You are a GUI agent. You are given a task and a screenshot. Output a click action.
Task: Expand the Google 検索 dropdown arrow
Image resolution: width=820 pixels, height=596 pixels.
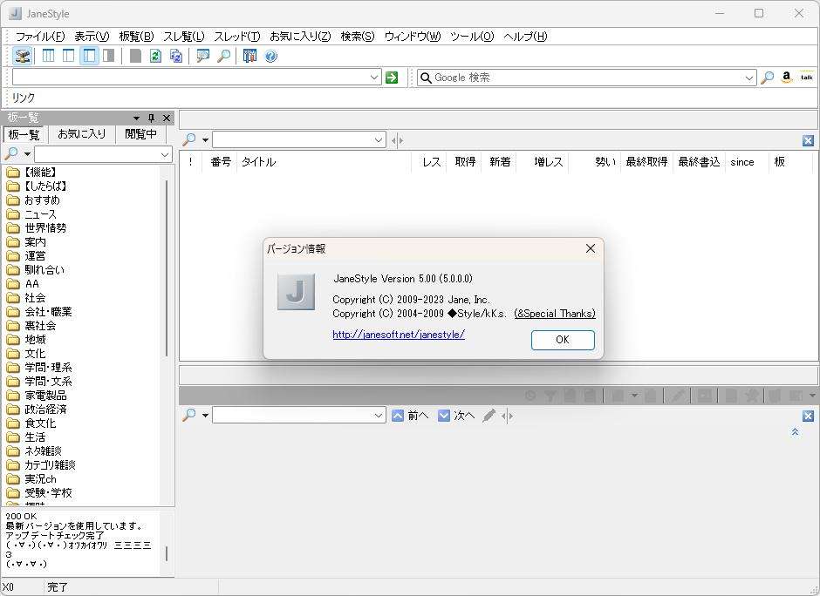(748, 78)
